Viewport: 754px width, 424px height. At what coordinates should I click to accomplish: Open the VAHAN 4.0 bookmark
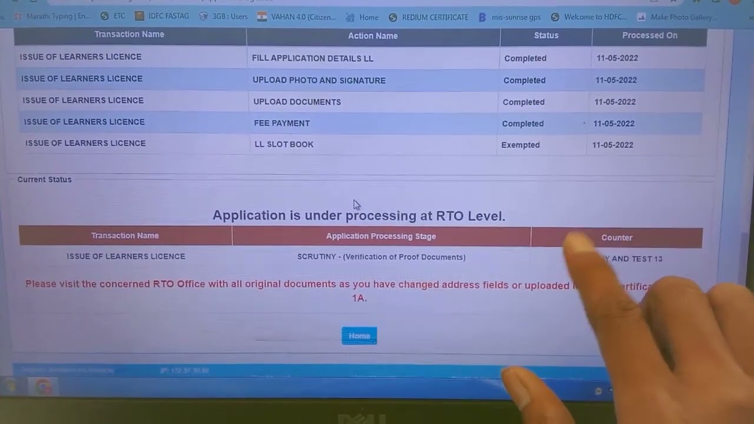point(297,17)
